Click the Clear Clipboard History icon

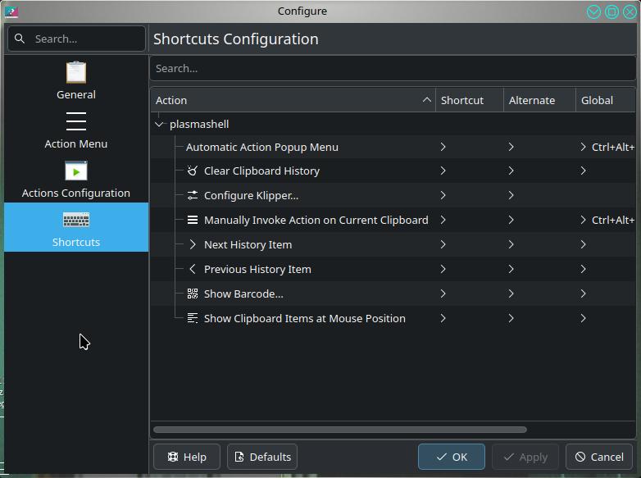(x=192, y=171)
